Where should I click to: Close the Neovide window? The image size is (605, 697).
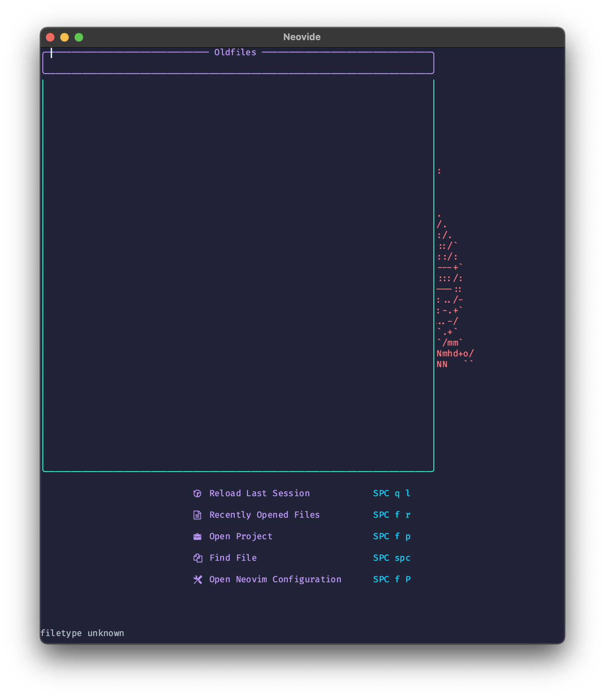[x=50, y=37]
